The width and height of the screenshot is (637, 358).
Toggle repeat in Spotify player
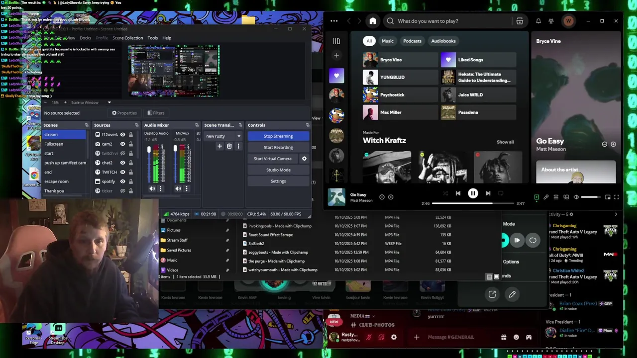click(501, 193)
